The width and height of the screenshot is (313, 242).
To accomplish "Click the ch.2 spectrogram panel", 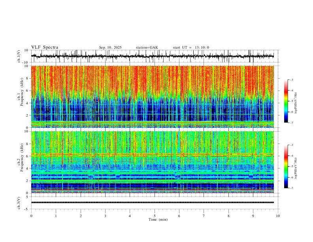I will 153,162.
